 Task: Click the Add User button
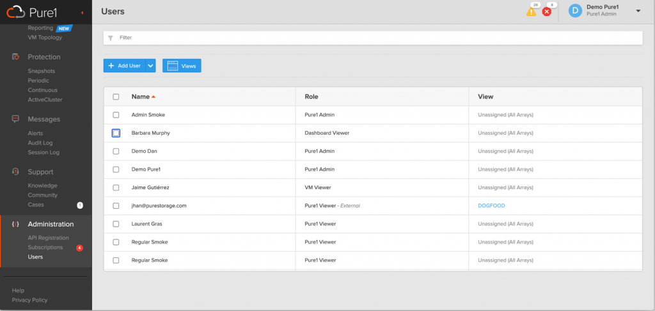pyautogui.click(x=125, y=66)
